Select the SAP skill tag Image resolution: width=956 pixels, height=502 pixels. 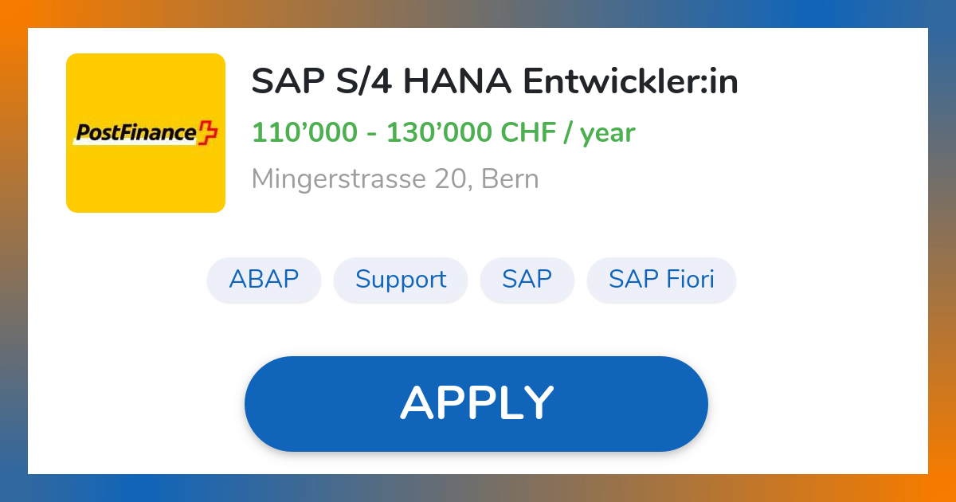(527, 280)
